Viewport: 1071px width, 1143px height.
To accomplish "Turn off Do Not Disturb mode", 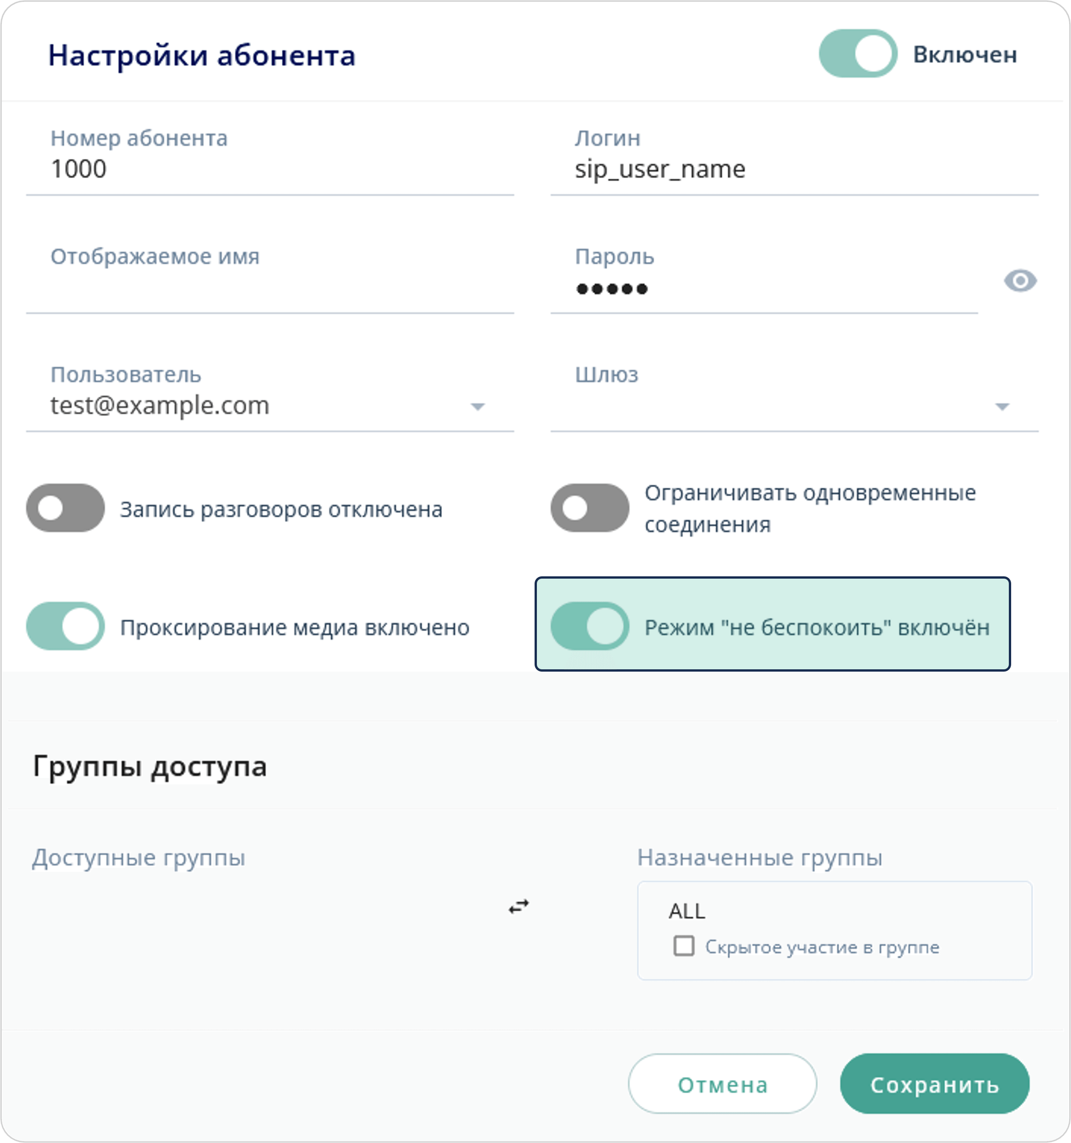I will [x=589, y=627].
